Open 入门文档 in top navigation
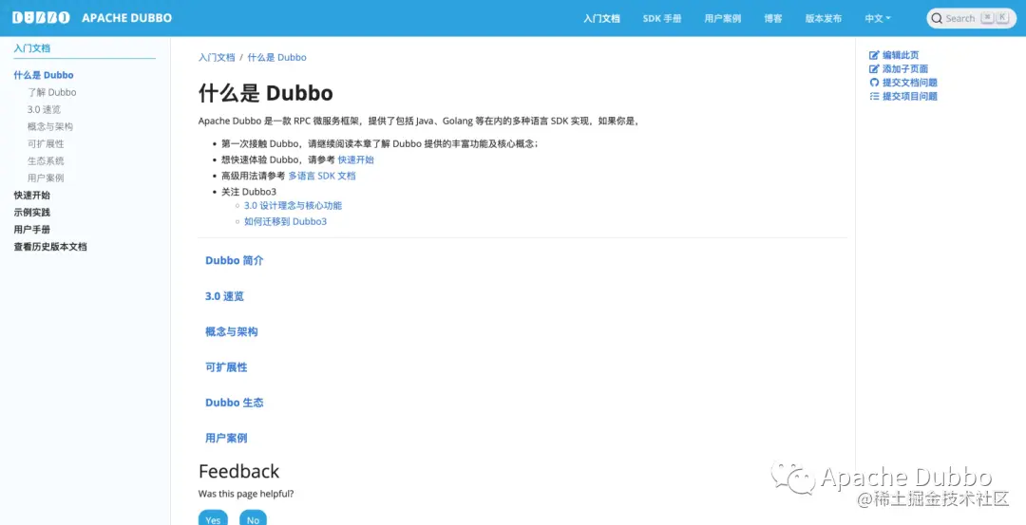1026x525 pixels. tap(601, 18)
